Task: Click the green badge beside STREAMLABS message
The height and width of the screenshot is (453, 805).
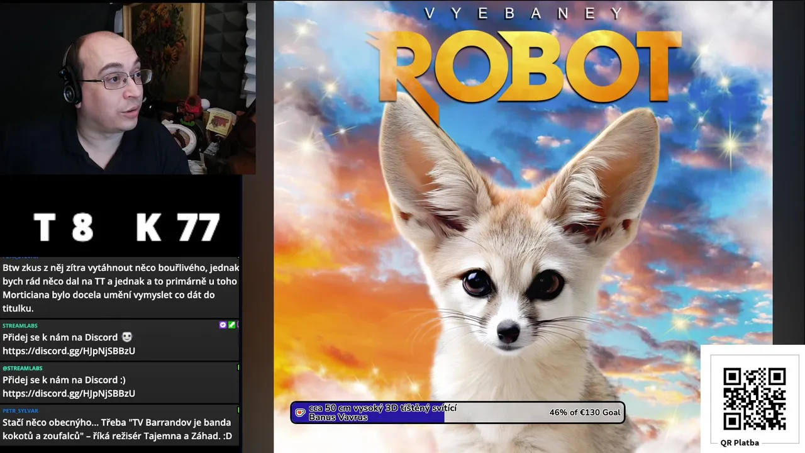Action: [x=231, y=325]
